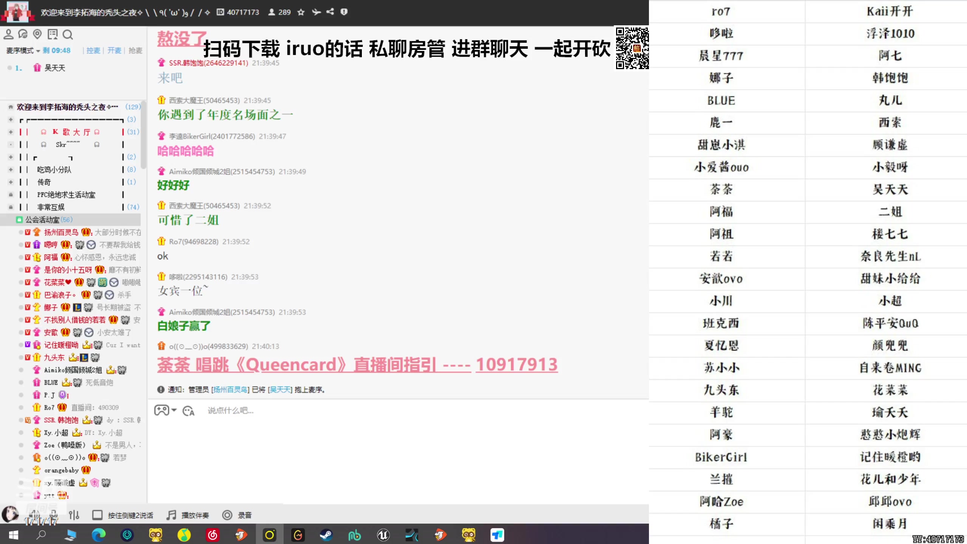
Task: Toggle the 按住侧键2说话 checkbox
Action: tap(97, 515)
